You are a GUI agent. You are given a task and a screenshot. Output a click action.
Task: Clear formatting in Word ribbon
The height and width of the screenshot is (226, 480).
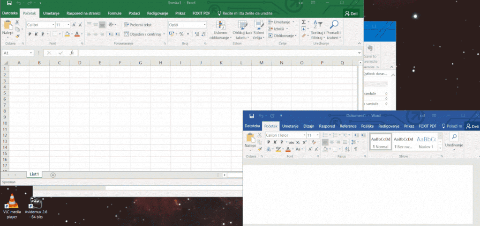pos(314,142)
